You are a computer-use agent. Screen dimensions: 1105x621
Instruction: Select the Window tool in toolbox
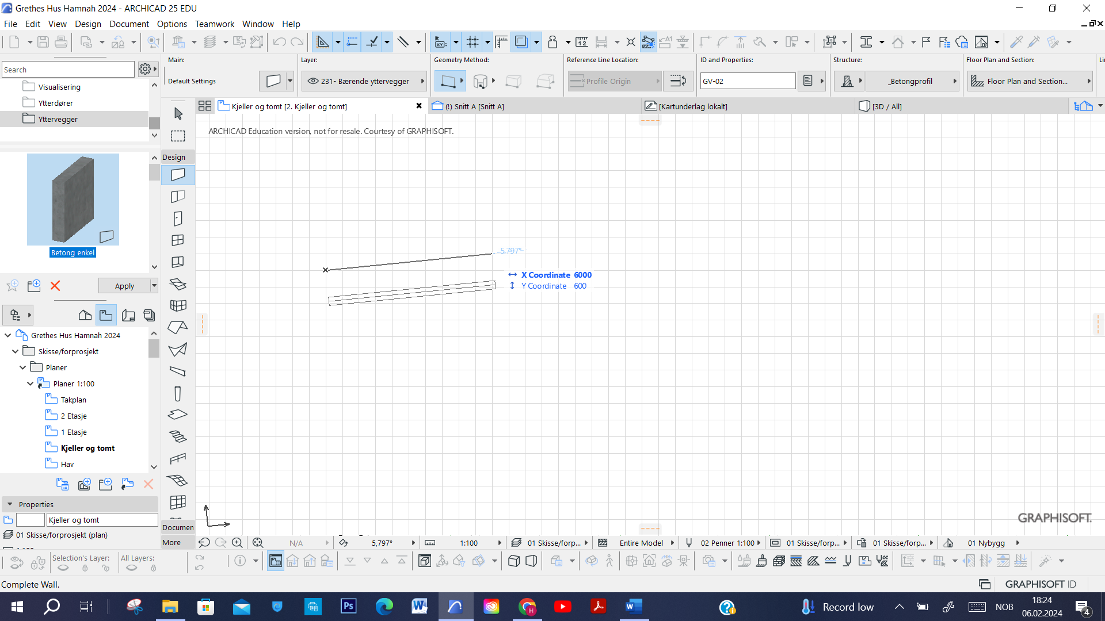(178, 240)
